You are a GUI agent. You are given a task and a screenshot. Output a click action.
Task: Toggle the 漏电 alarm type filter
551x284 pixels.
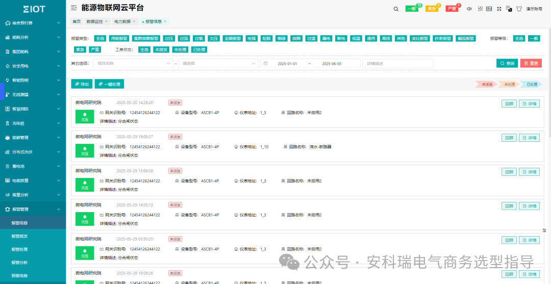325,39
